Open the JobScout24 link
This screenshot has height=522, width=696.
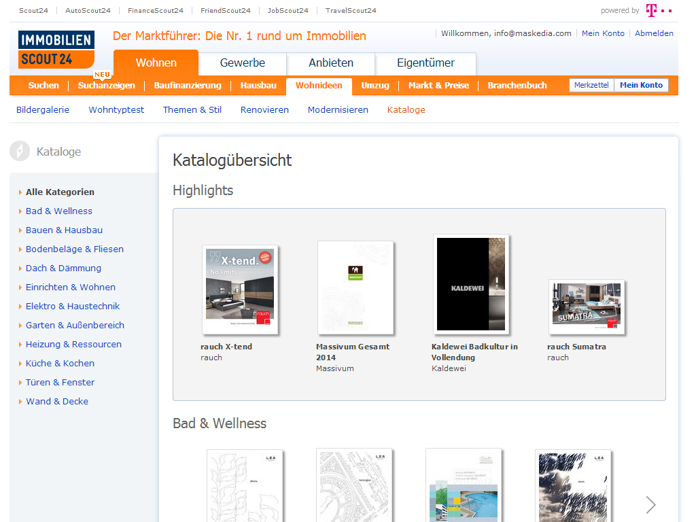click(x=288, y=10)
